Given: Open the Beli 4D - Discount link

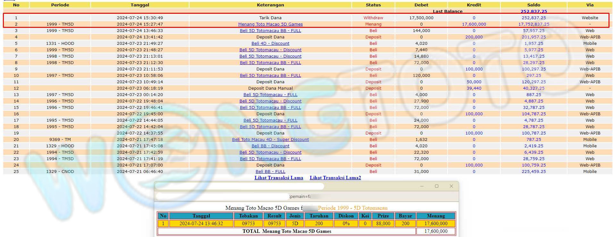Looking at the screenshot, I should point(270,44).
